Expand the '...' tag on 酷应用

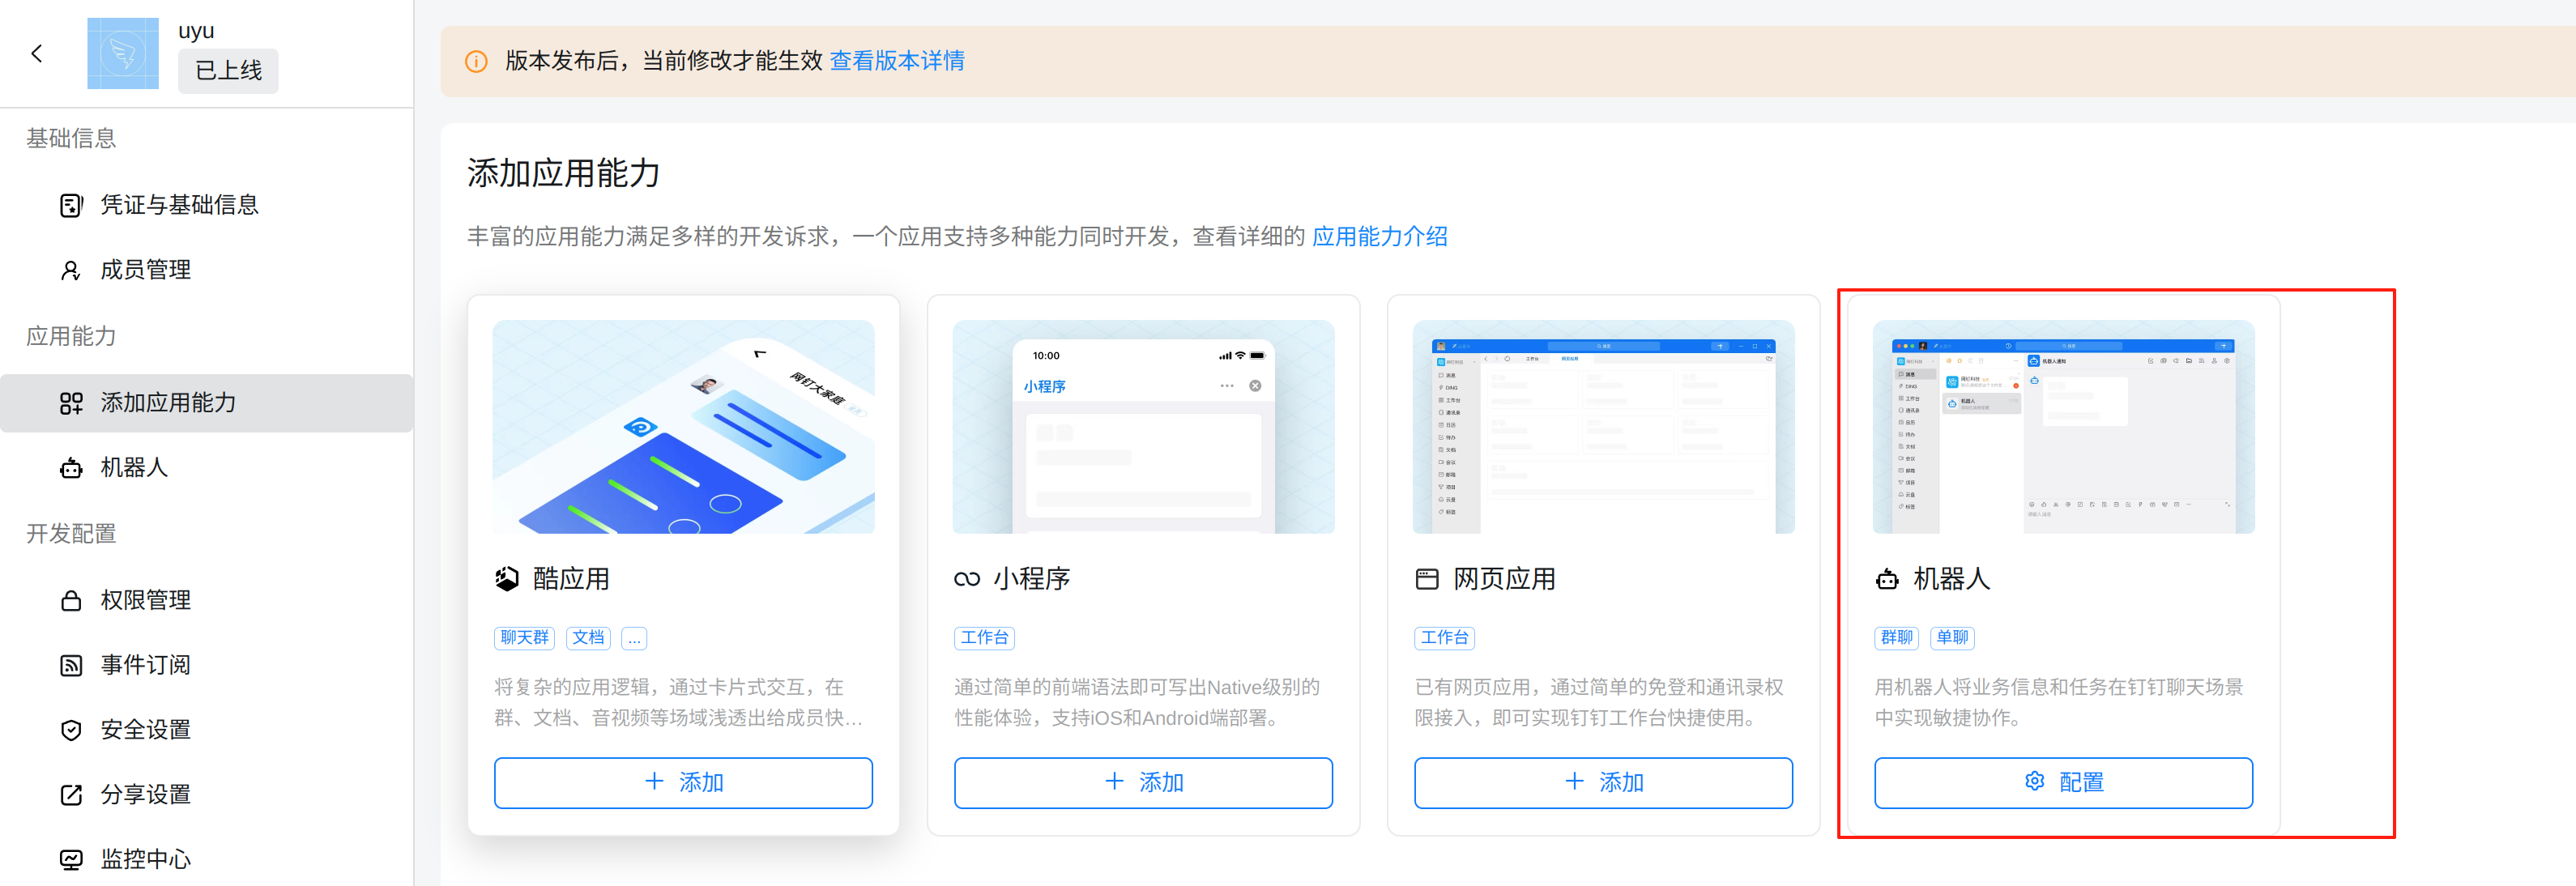[x=634, y=638]
